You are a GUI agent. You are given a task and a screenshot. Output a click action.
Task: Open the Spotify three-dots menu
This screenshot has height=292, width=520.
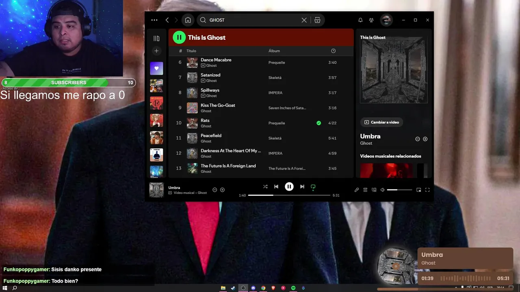(154, 20)
